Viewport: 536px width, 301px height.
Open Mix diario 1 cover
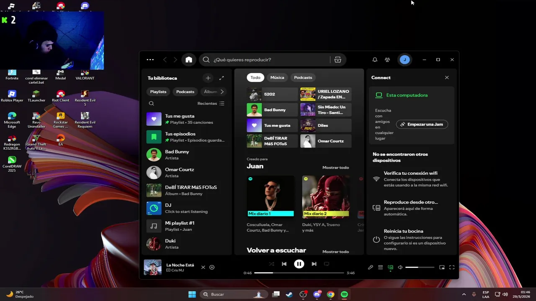[271, 196]
